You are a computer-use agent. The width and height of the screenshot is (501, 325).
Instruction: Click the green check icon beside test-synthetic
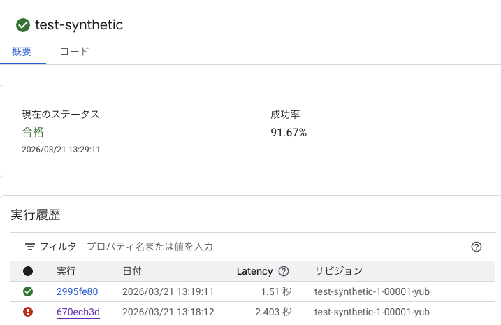coord(23,25)
